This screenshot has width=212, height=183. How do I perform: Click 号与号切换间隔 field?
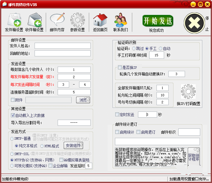[x=163, y=102]
